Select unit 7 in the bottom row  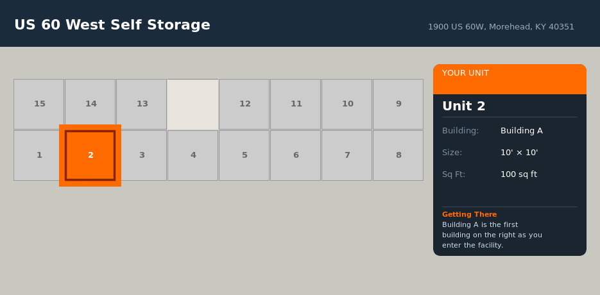click(347, 155)
